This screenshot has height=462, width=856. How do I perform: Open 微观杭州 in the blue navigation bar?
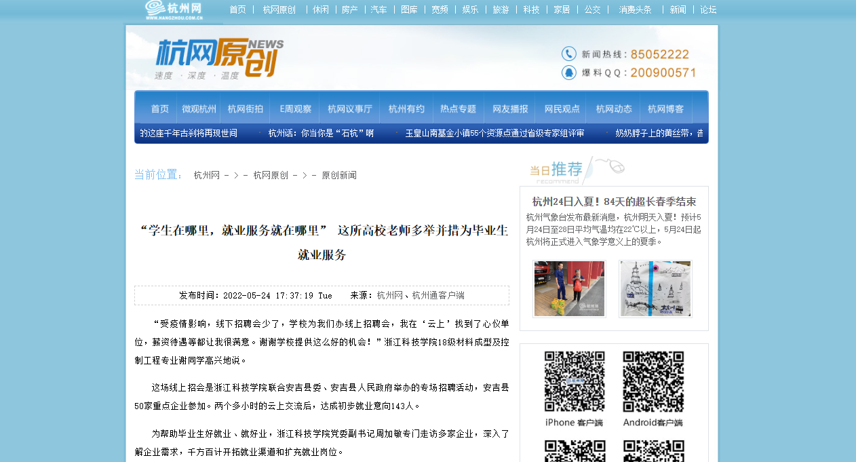click(199, 109)
